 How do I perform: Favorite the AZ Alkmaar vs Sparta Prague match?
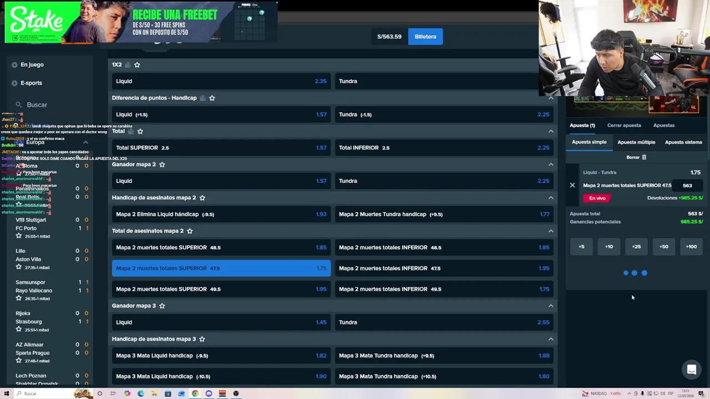(19, 361)
